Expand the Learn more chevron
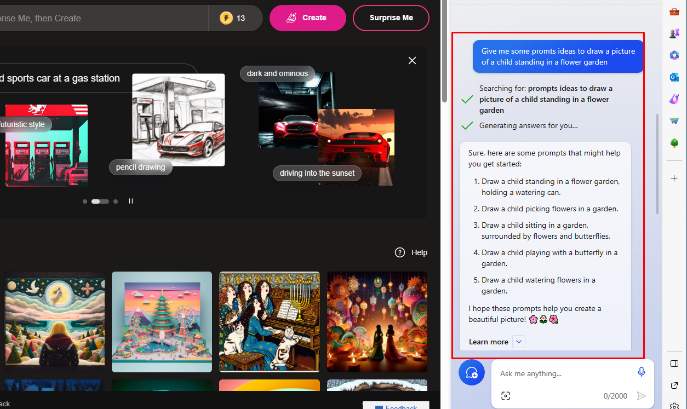The image size is (687, 409). click(x=519, y=342)
